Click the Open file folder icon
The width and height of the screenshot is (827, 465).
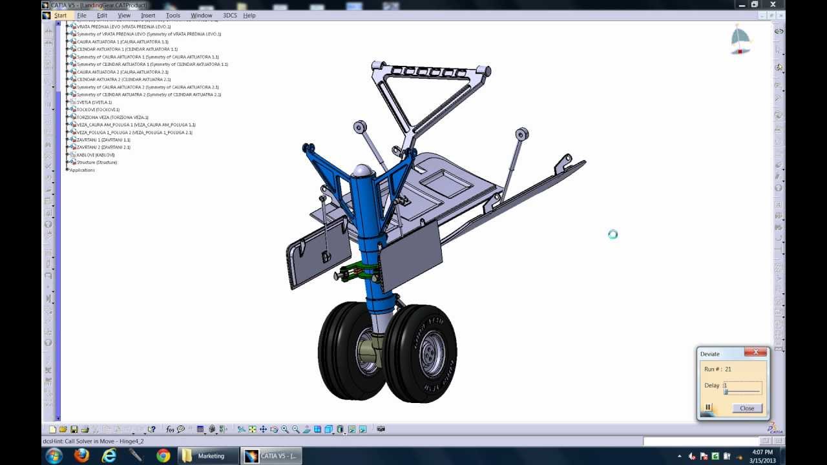coord(63,429)
